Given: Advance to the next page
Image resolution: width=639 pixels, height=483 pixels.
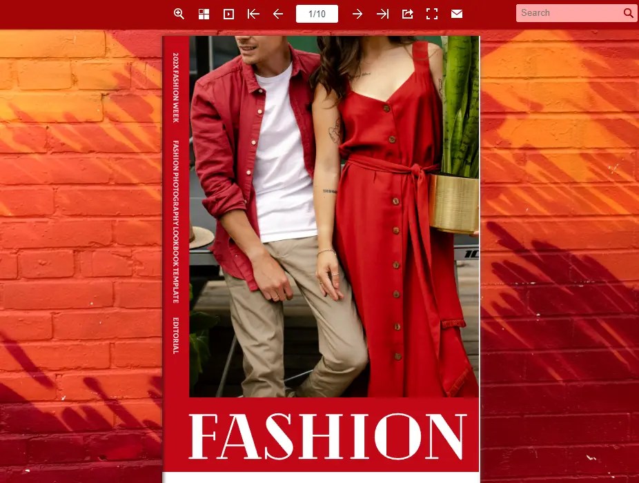Looking at the screenshot, I should coord(357,14).
